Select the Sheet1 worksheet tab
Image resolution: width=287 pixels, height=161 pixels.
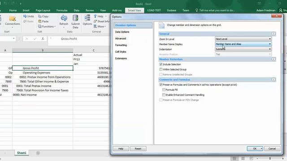pyautogui.click(x=22, y=153)
